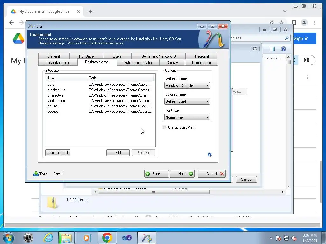Sort the list by Title column header

pos(66,78)
